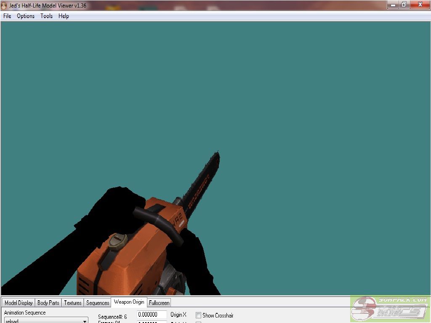The image size is (431, 323).
Task: Select the Weapon Origin tab
Action: pos(129,302)
